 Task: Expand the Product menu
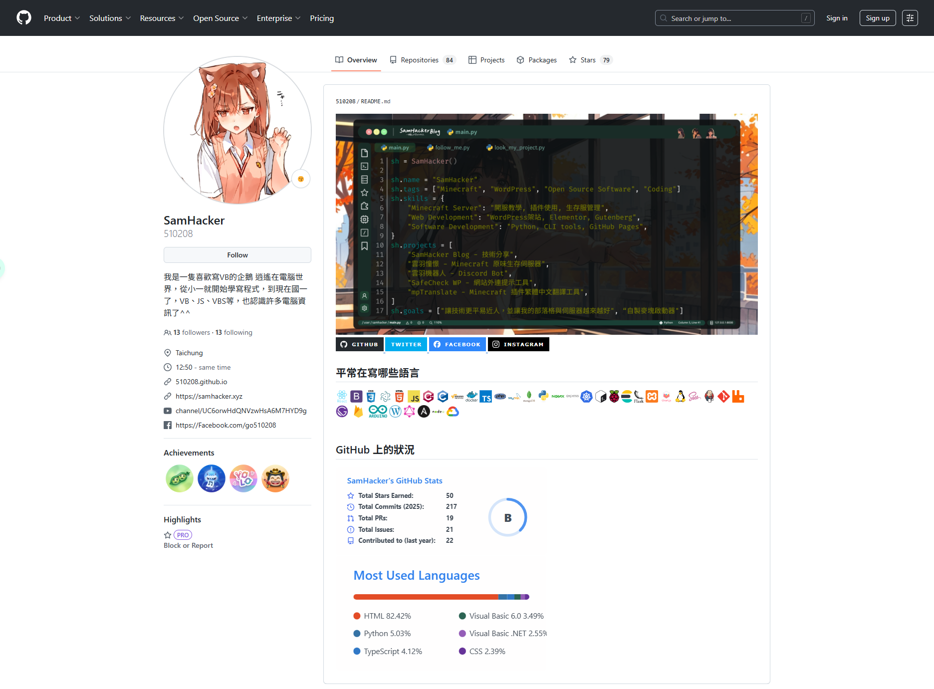tap(61, 18)
